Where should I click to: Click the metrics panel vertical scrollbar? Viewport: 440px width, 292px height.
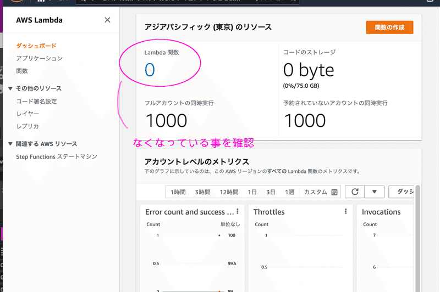pos(417,238)
